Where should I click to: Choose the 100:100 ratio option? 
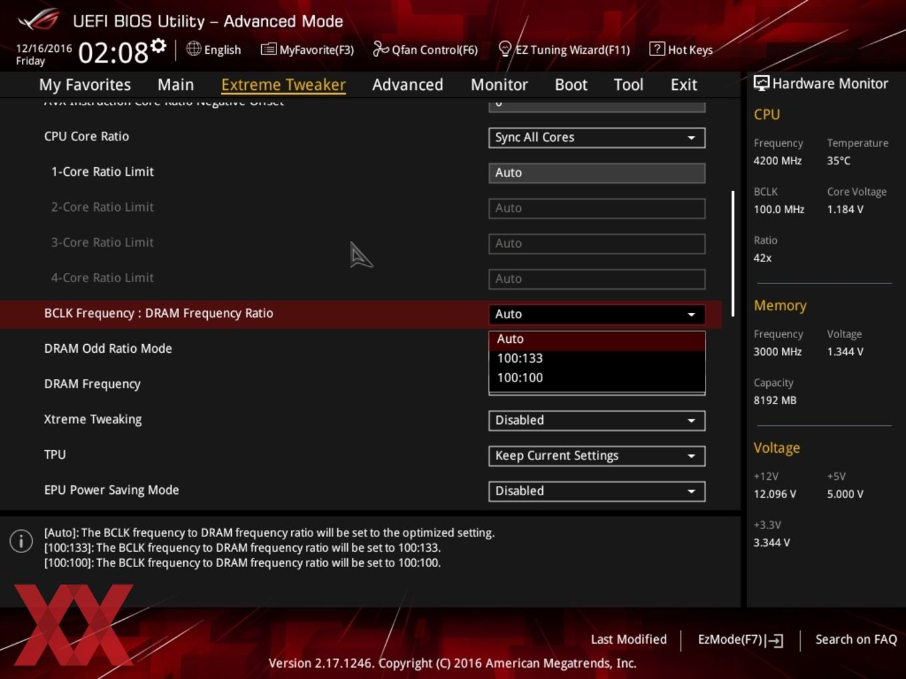click(597, 378)
